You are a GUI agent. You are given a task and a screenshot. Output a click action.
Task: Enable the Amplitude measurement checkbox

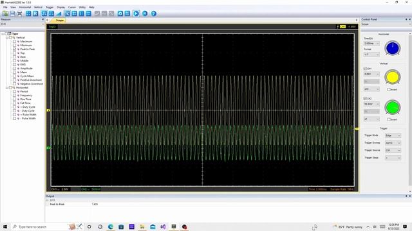[x=15, y=69]
